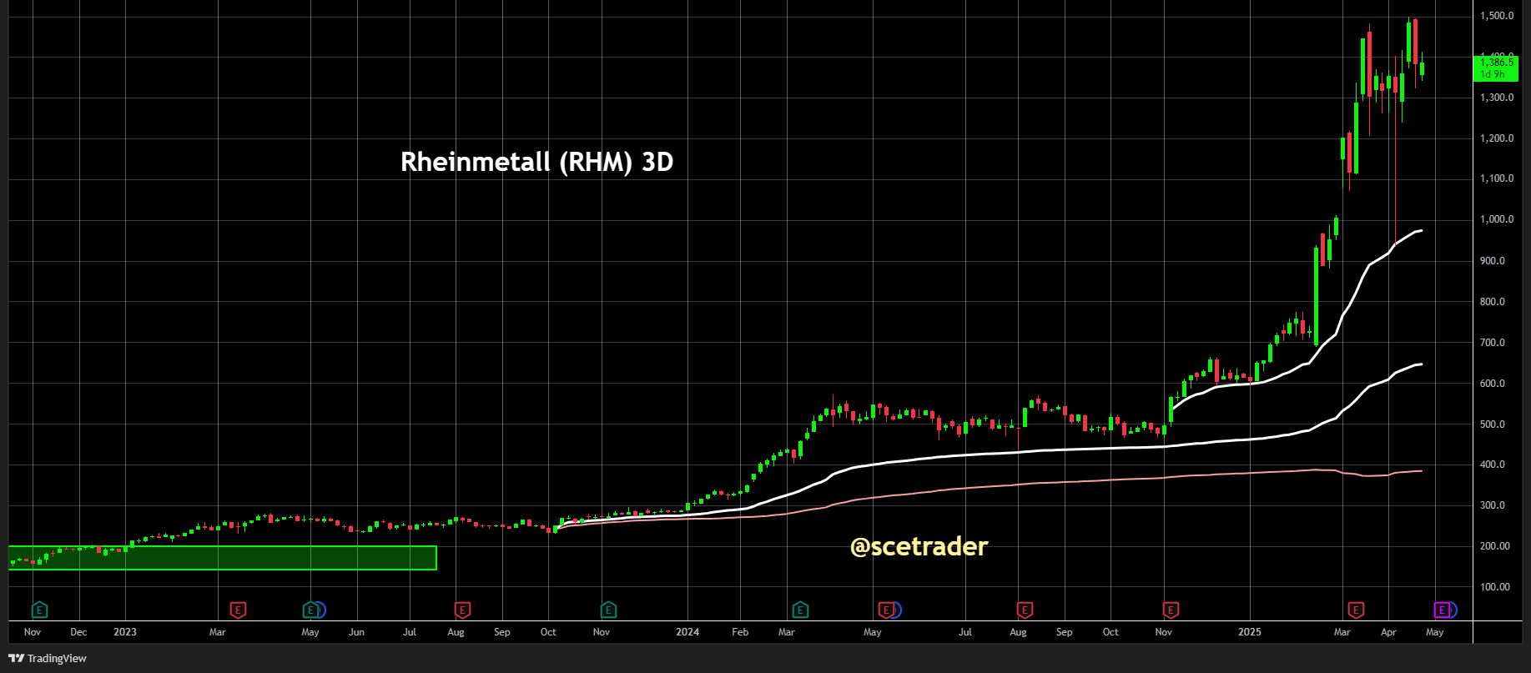
Task: Click the 200.00 price axis label
Action: point(1495,546)
